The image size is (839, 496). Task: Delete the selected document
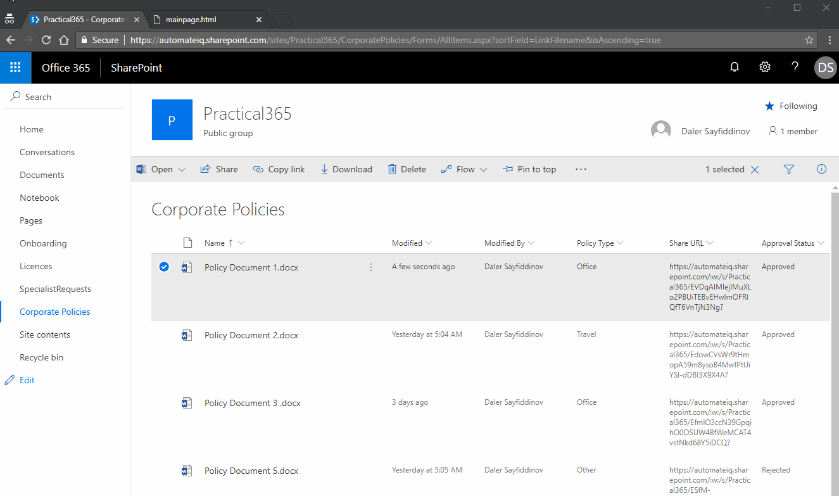[x=407, y=169]
